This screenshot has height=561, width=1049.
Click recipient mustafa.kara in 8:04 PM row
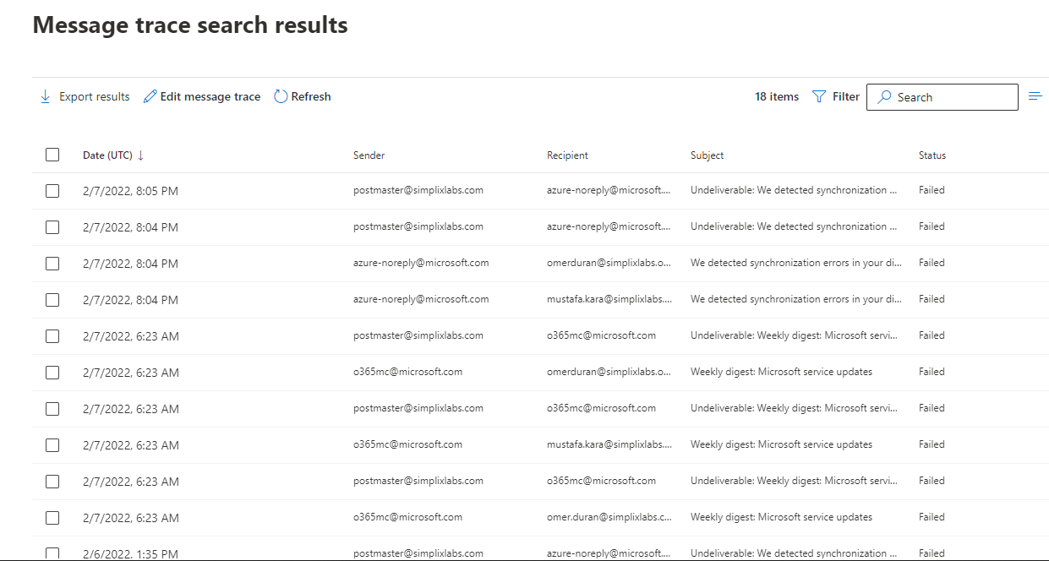tap(609, 300)
